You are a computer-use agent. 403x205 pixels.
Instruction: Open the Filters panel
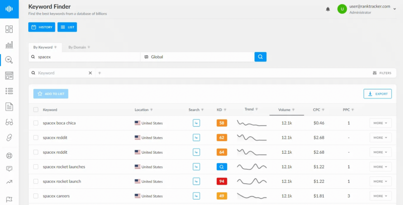click(382, 73)
